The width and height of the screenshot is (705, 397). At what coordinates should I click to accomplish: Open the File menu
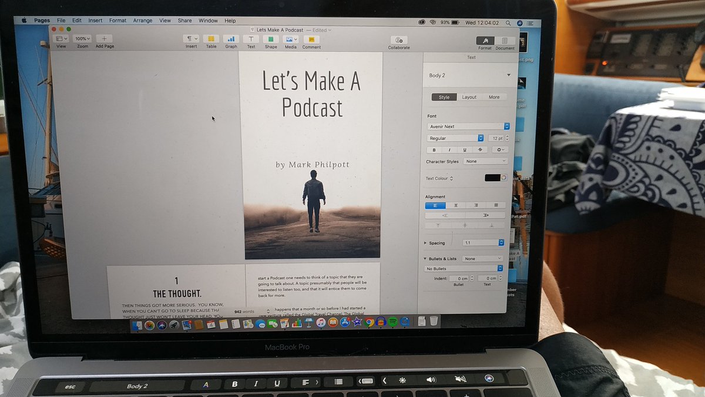point(61,21)
